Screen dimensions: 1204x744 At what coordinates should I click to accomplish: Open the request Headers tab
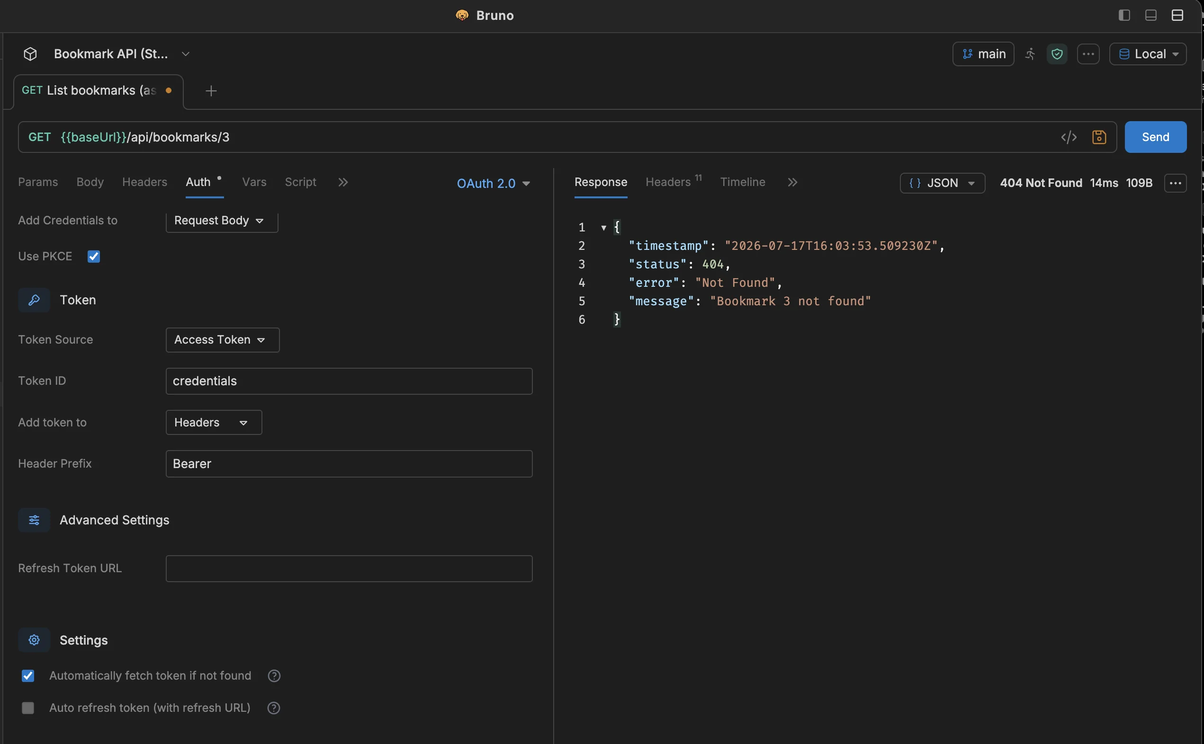coord(145,182)
